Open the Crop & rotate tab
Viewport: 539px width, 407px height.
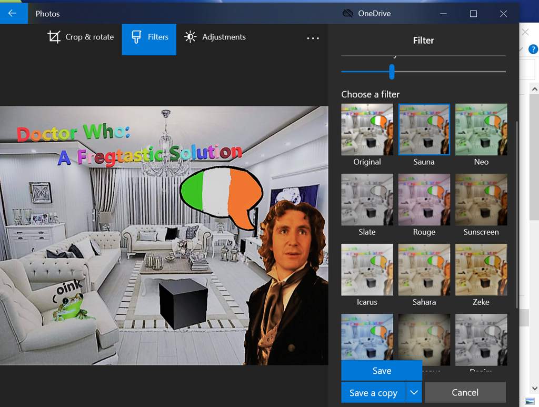81,37
